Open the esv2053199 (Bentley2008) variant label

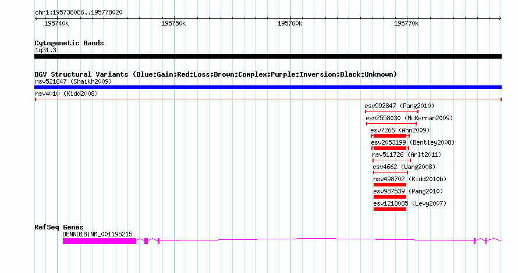pos(413,142)
